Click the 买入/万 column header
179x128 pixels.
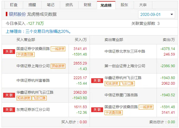pyautogui.click(x=81, y=40)
